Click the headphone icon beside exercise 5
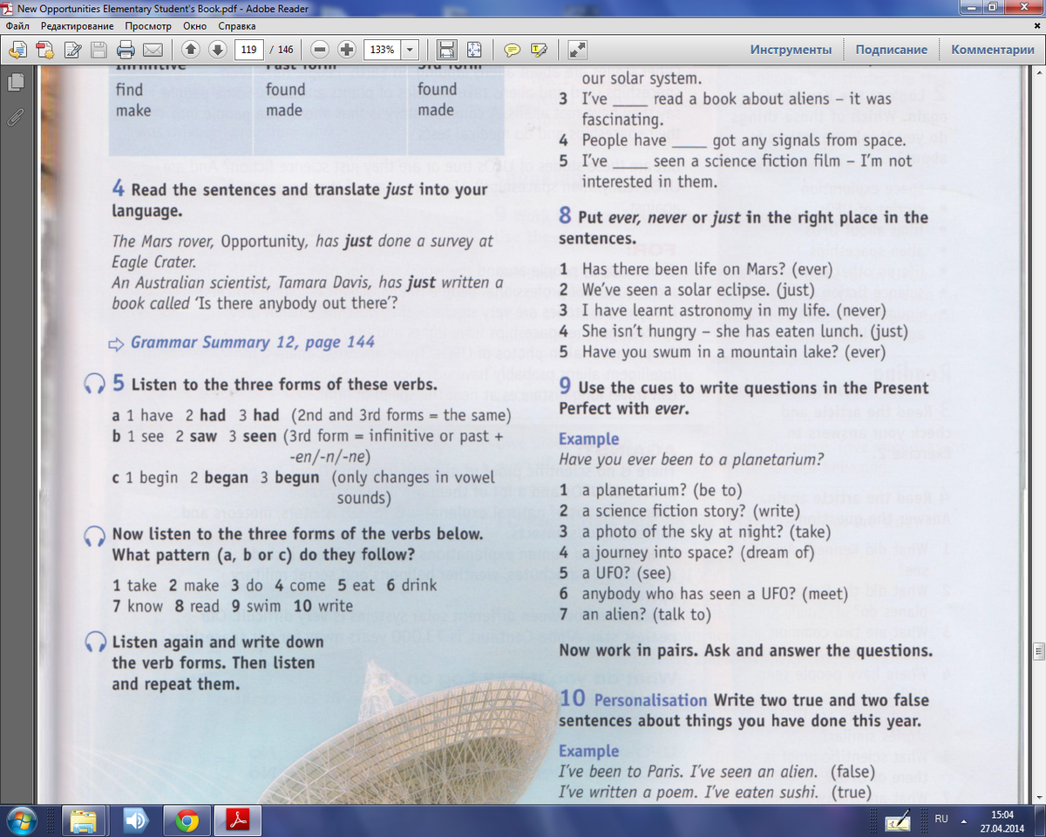This screenshot has width=1046, height=837. pyautogui.click(x=94, y=384)
